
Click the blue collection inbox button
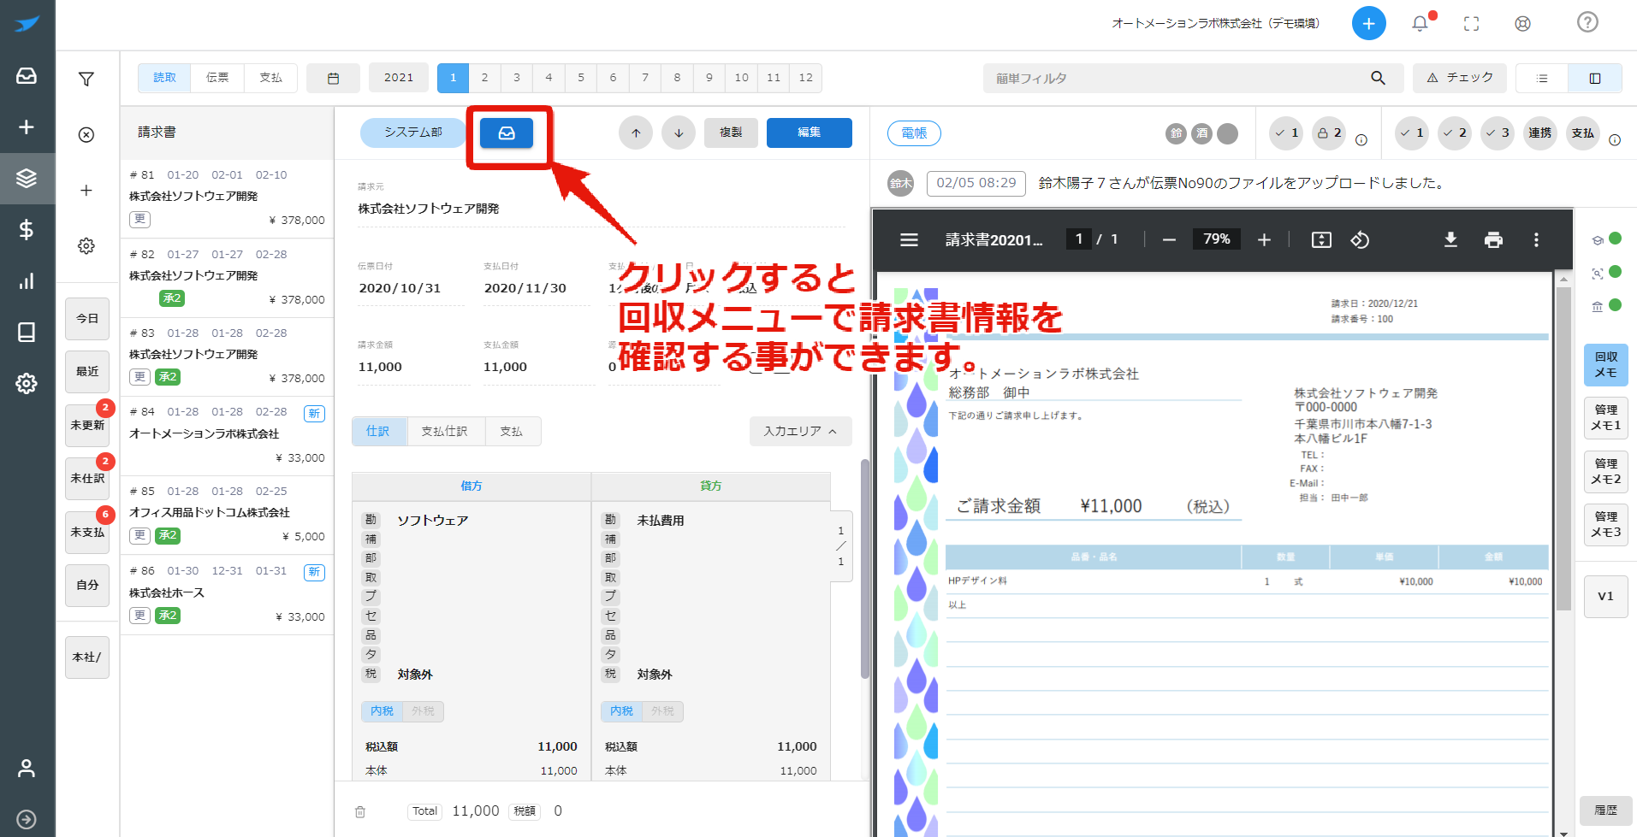[x=507, y=133]
